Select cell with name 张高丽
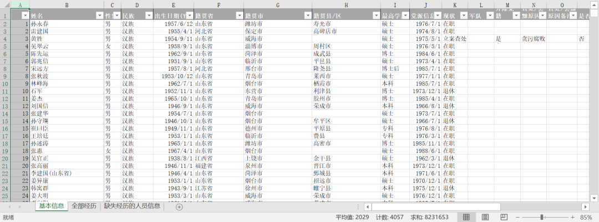599x222 pixels. (x=67, y=166)
